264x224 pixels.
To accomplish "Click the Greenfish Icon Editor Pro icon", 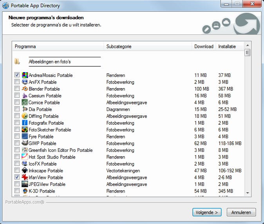I will click(x=25, y=150).
